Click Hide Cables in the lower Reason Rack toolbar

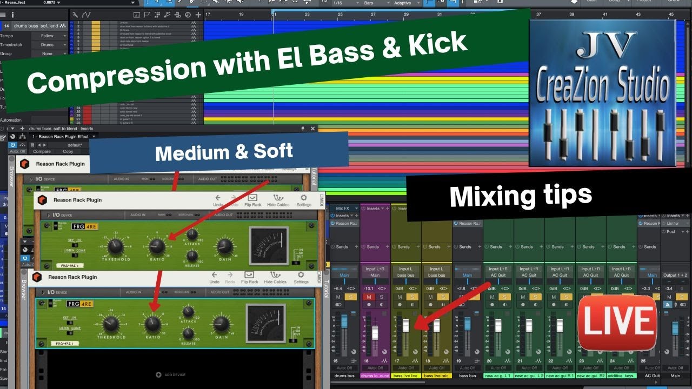[275, 278]
